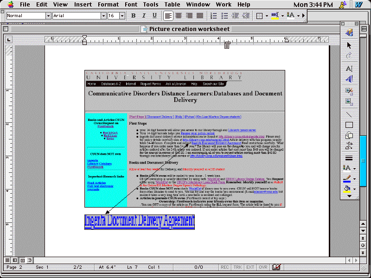Open the Work menu

224,5
